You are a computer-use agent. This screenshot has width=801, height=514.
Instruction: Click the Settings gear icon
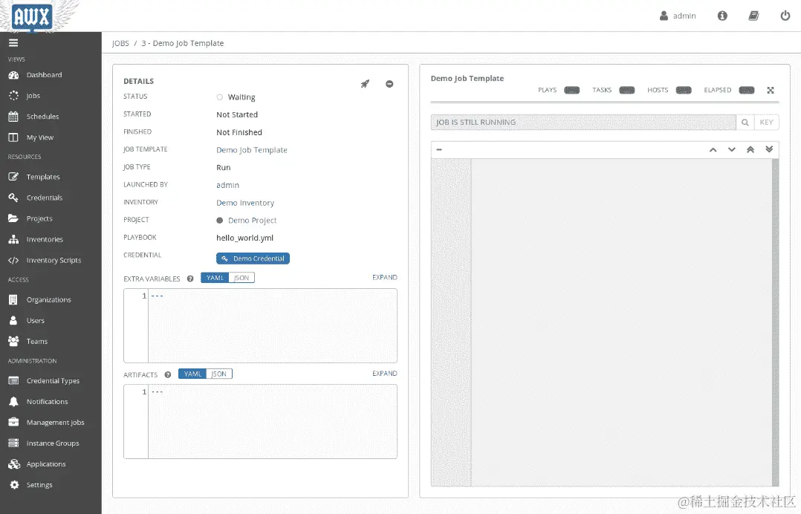coord(14,485)
